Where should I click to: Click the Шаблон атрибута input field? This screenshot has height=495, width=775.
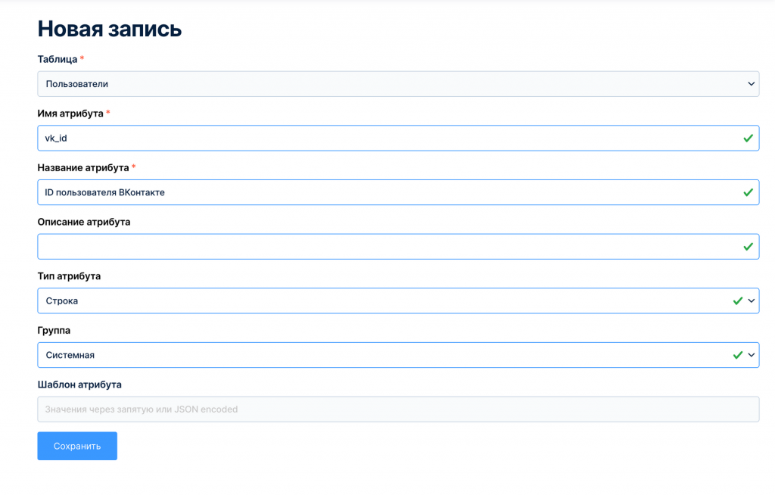pos(398,409)
